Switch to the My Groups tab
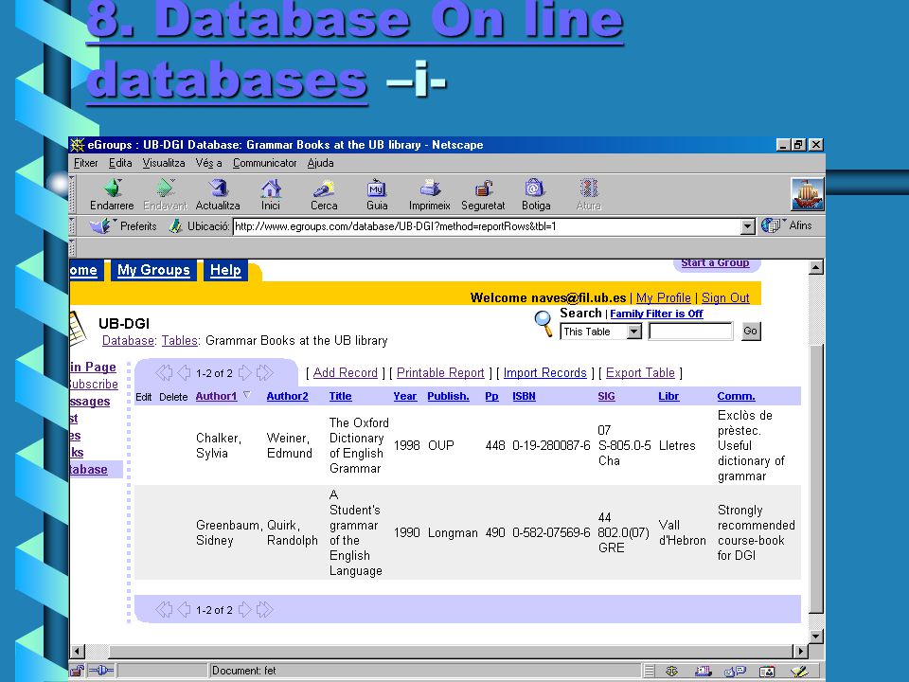The image size is (909, 682). coord(153,270)
